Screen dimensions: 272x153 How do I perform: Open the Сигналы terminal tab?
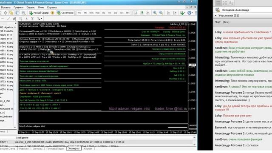click(37, 149)
